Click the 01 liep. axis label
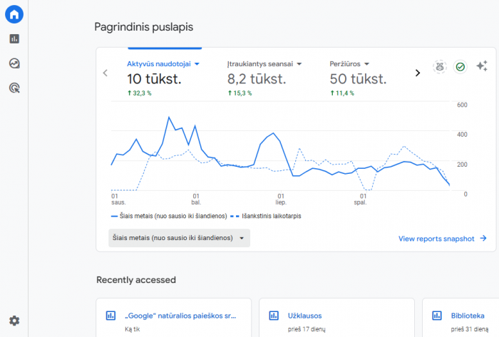The height and width of the screenshot is (337, 499). [x=281, y=199]
